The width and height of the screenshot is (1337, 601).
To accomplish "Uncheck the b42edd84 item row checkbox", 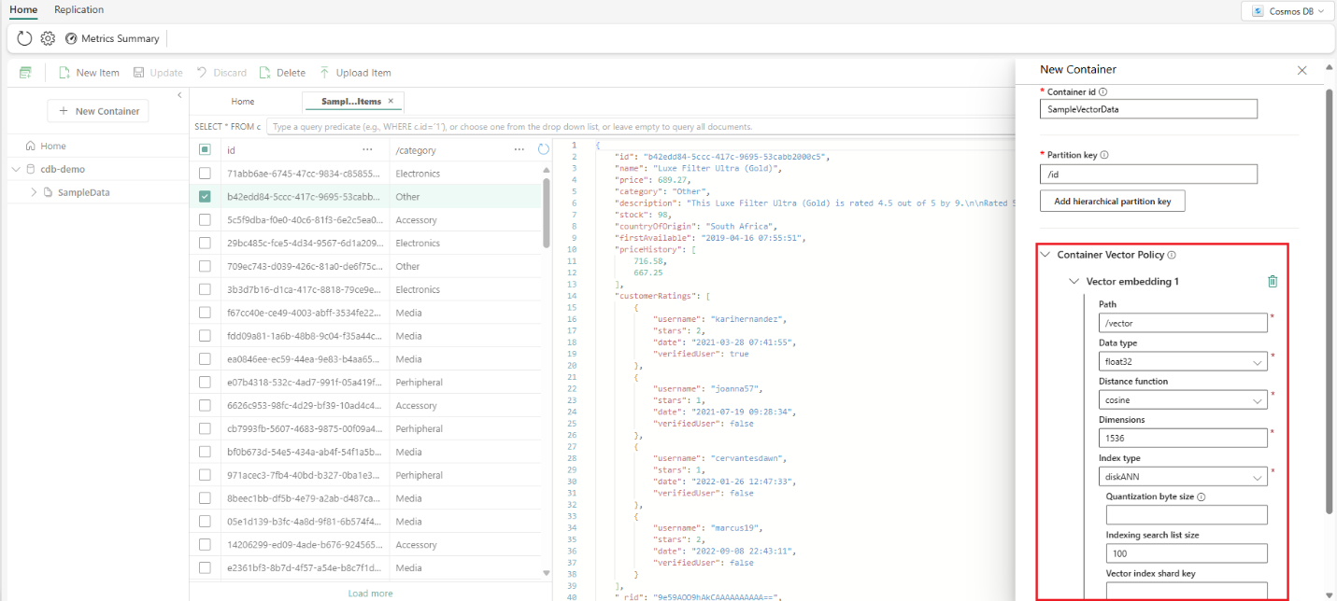I will point(205,197).
